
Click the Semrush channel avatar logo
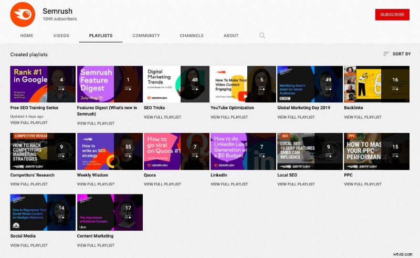tap(23, 15)
